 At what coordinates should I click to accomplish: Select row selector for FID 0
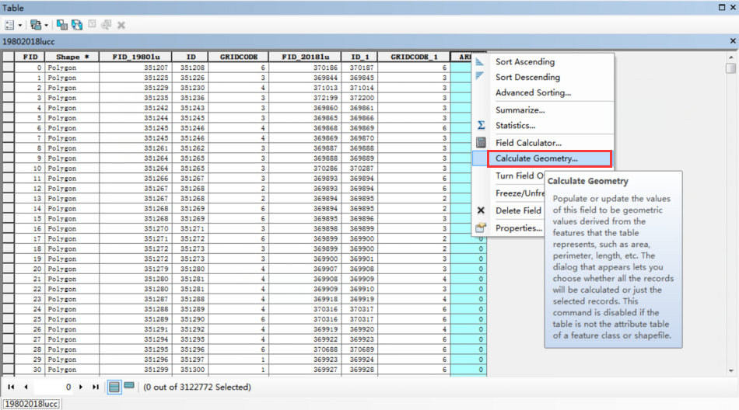[9, 68]
